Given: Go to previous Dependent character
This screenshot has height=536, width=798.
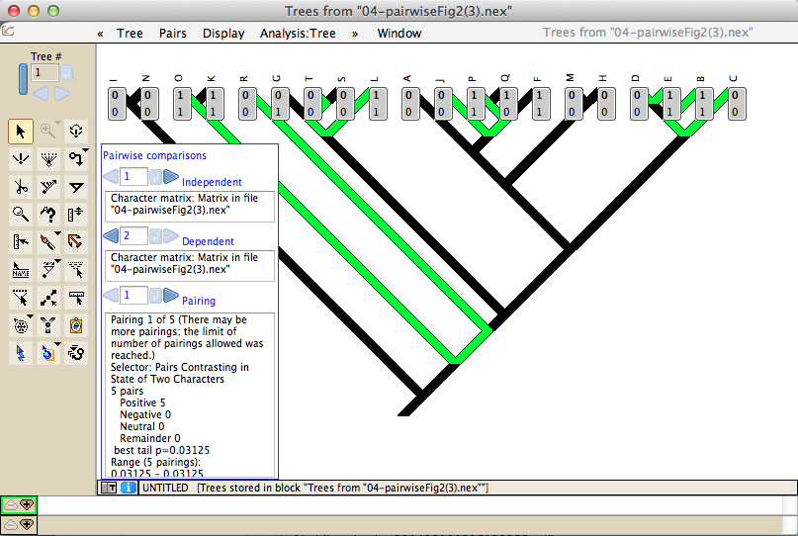Looking at the screenshot, I should click(x=112, y=236).
